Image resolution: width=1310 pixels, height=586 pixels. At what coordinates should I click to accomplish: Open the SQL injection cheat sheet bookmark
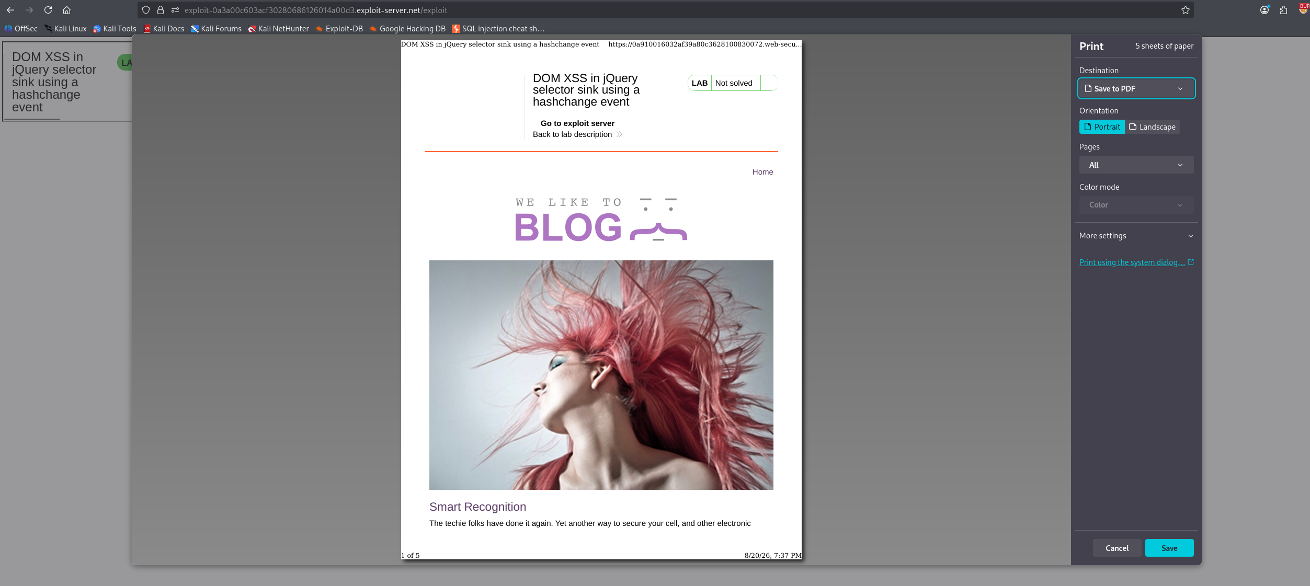click(498, 29)
